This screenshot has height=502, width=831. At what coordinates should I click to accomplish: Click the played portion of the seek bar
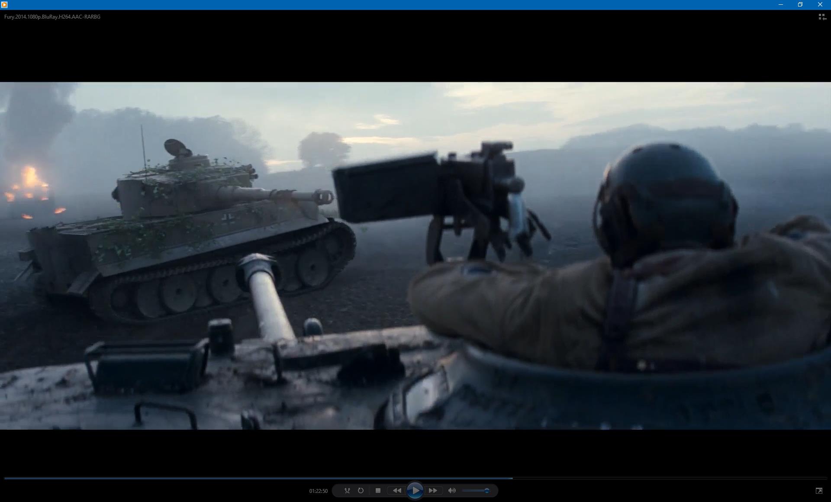[x=260, y=478]
